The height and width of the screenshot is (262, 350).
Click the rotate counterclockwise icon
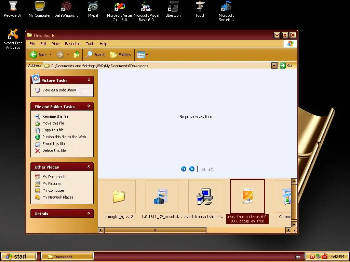[x=211, y=169]
